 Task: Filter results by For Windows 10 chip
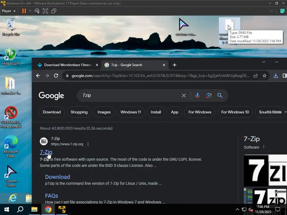click(235, 112)
